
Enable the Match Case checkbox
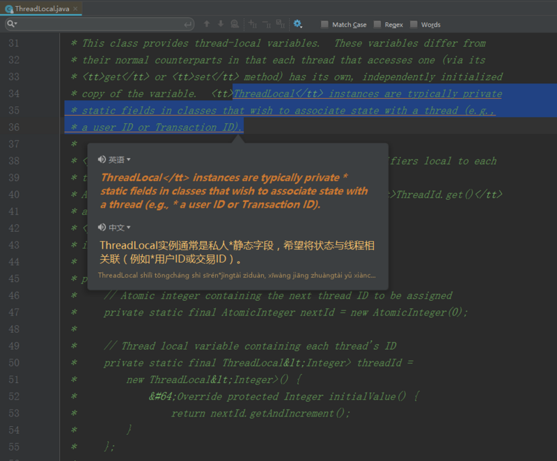coord(324,24)
